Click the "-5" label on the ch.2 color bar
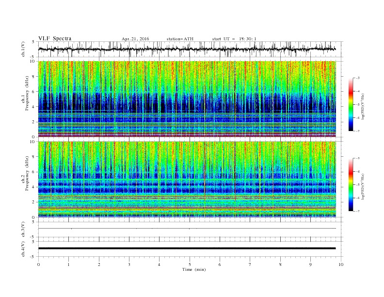The height and width of the screenshot is (297, 384). pos(358,185)
